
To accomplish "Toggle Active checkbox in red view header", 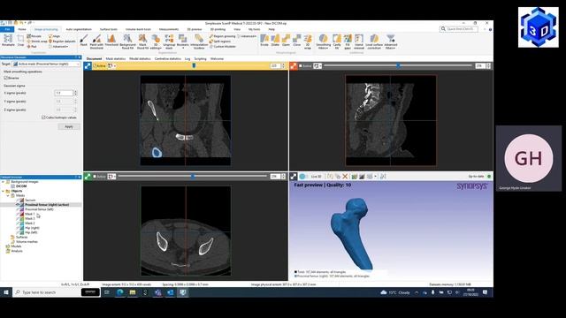I will pyautogui.click(x=301, y=66).
